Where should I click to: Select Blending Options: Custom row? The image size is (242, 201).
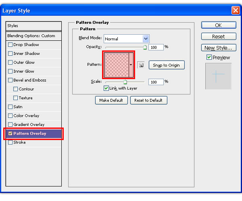[33, 36]
